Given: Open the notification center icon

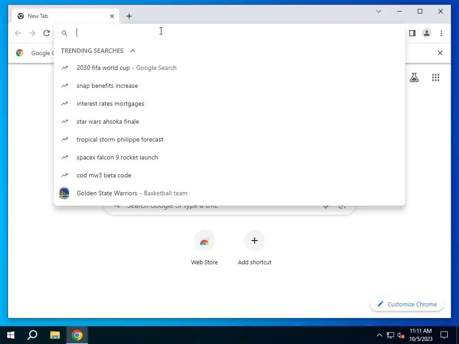Looking at the screenshot, I should [x=444, y=335].
